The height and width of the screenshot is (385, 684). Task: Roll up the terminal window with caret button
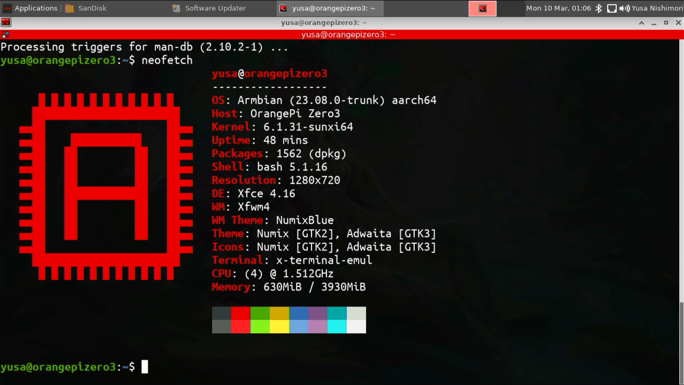(x=641, y=23)
